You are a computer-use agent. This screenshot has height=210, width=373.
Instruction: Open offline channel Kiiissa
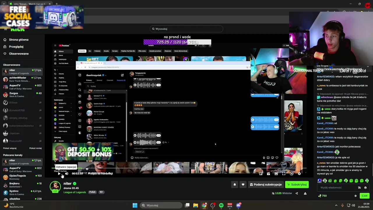click(22, 103)
